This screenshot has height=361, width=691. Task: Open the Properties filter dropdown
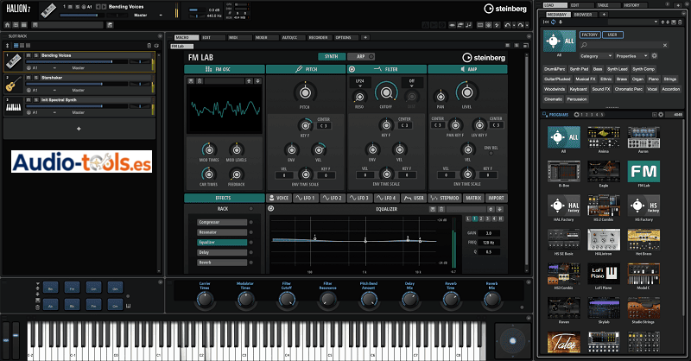pos(632,56)
